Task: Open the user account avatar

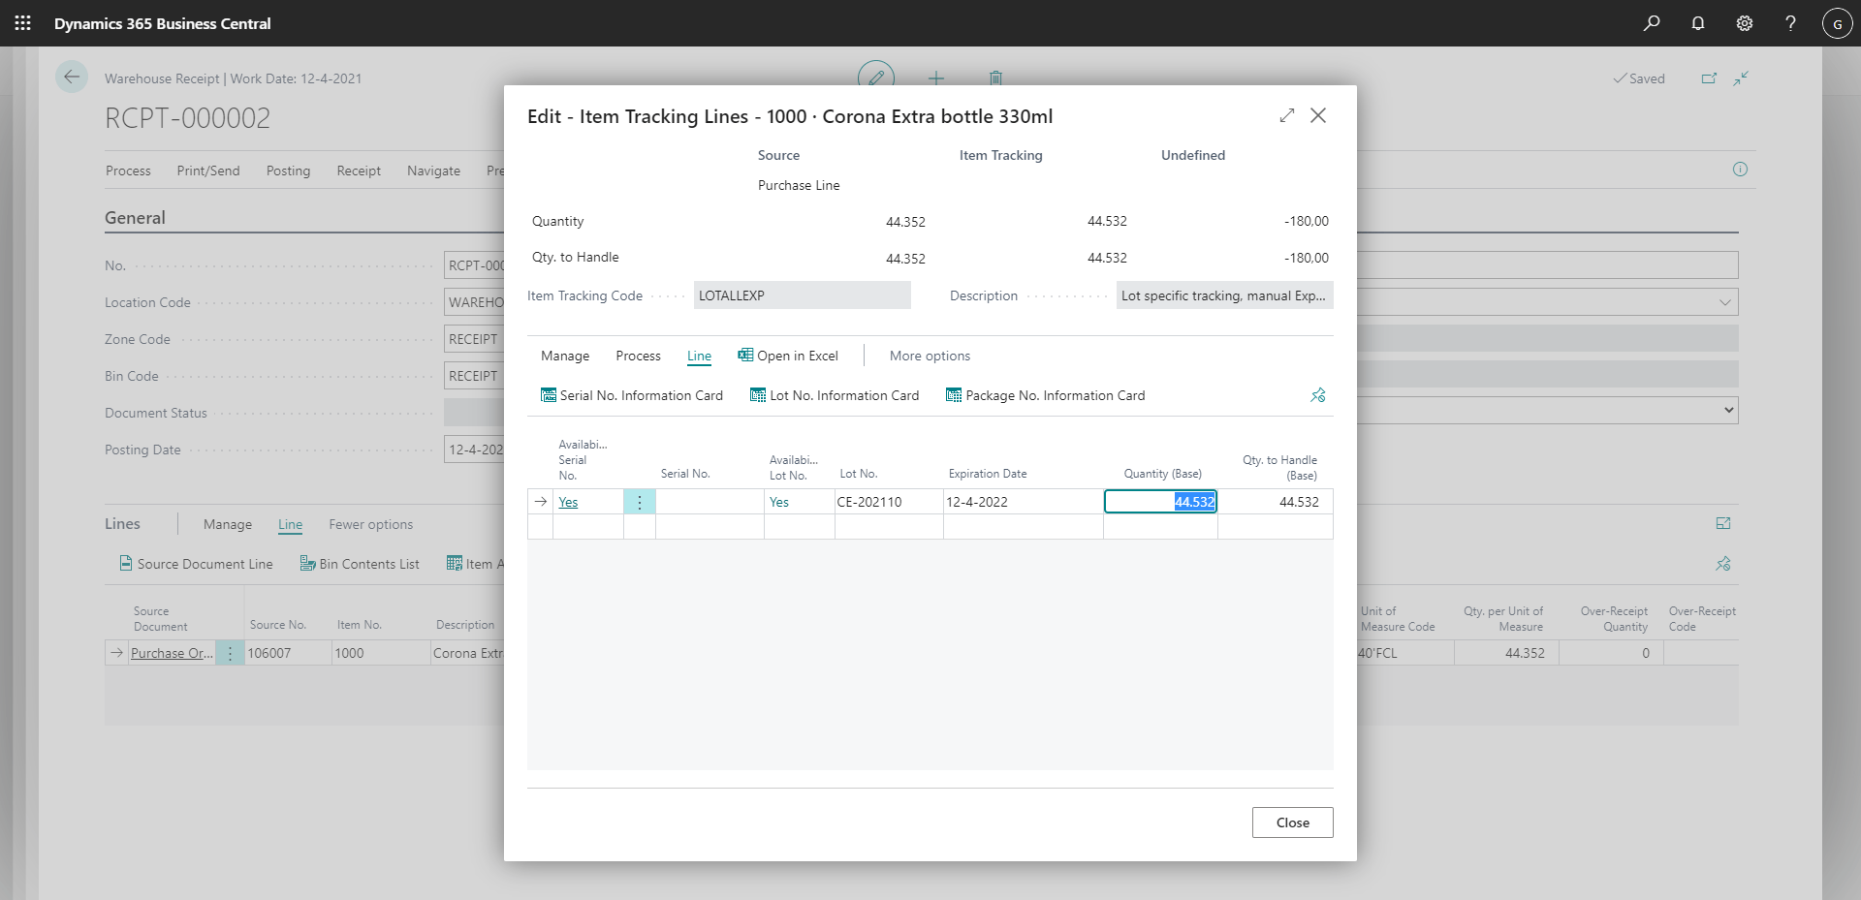Action: [1838, 23]
